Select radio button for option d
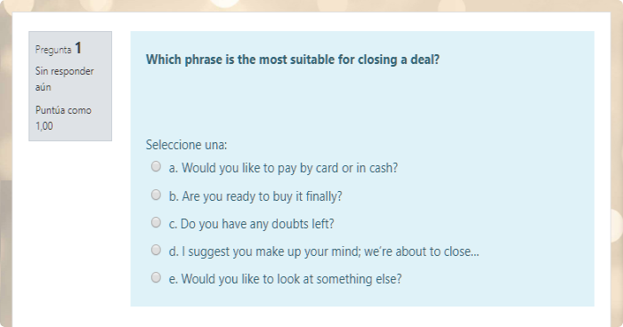This screenshot has height=327, width=623. click(156, 250)
